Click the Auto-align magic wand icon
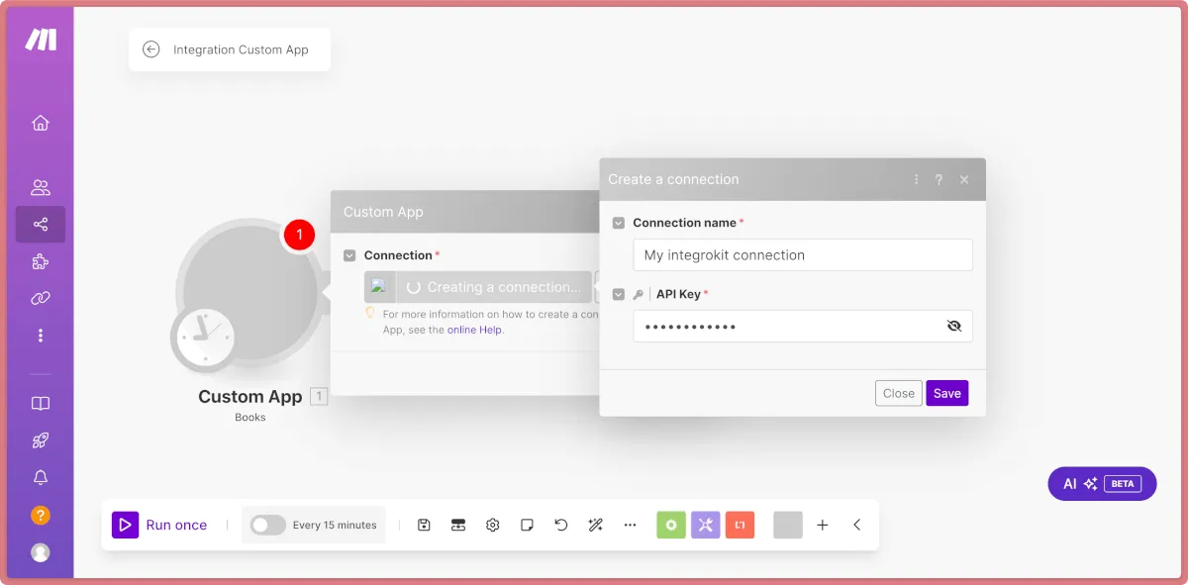This screenshot has height=585, width=1188. click(x=595, y=525)
